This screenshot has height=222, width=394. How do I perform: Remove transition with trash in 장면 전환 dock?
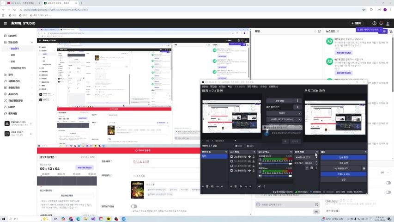click(x=312, y=168)
